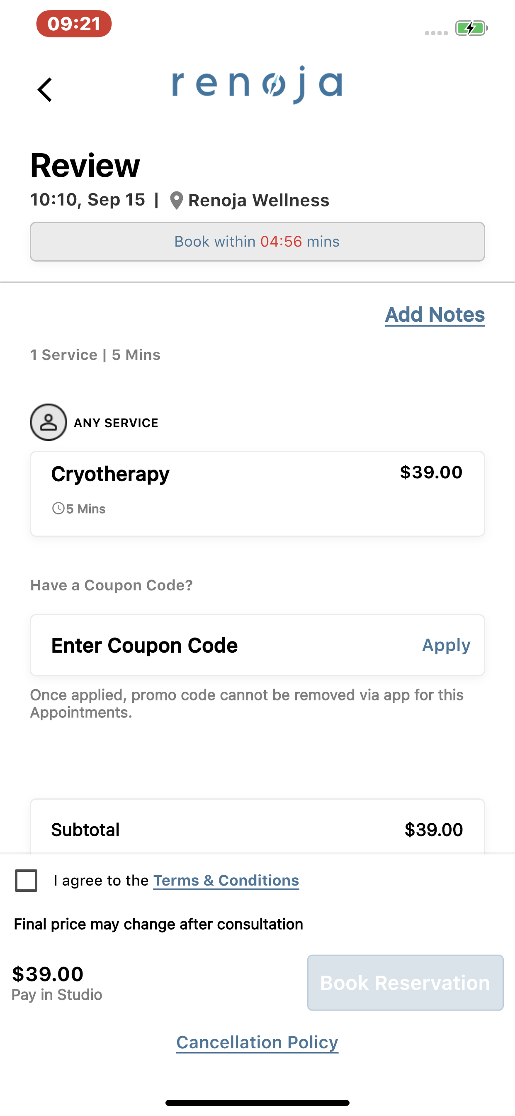
Task: Tap the battery charging status icon
Action: [471, 28]
